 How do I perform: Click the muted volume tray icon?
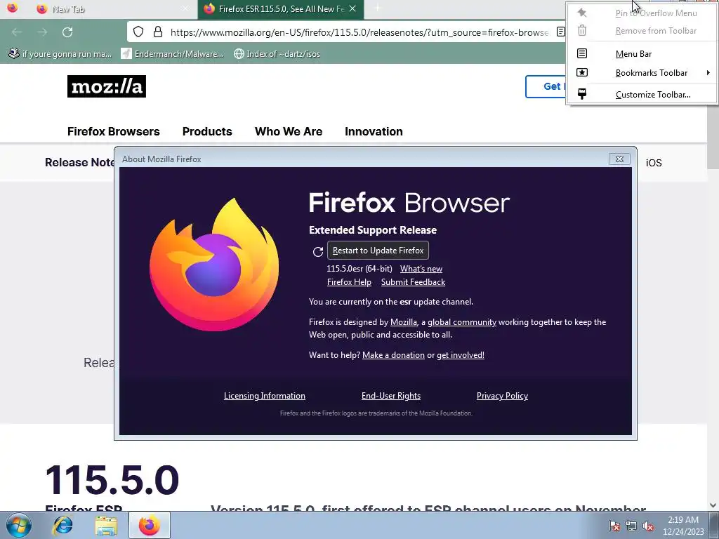[x=648, y=526]
